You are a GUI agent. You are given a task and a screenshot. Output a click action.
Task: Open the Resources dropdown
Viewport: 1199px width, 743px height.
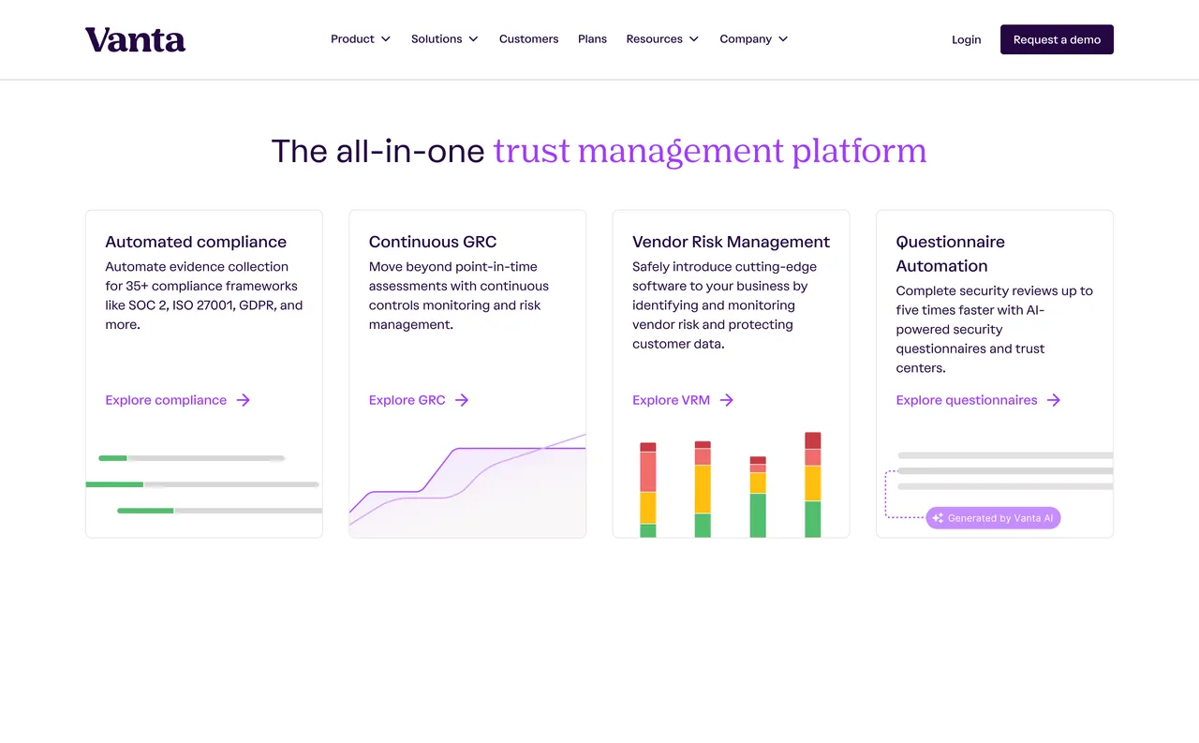pos(662,38)
